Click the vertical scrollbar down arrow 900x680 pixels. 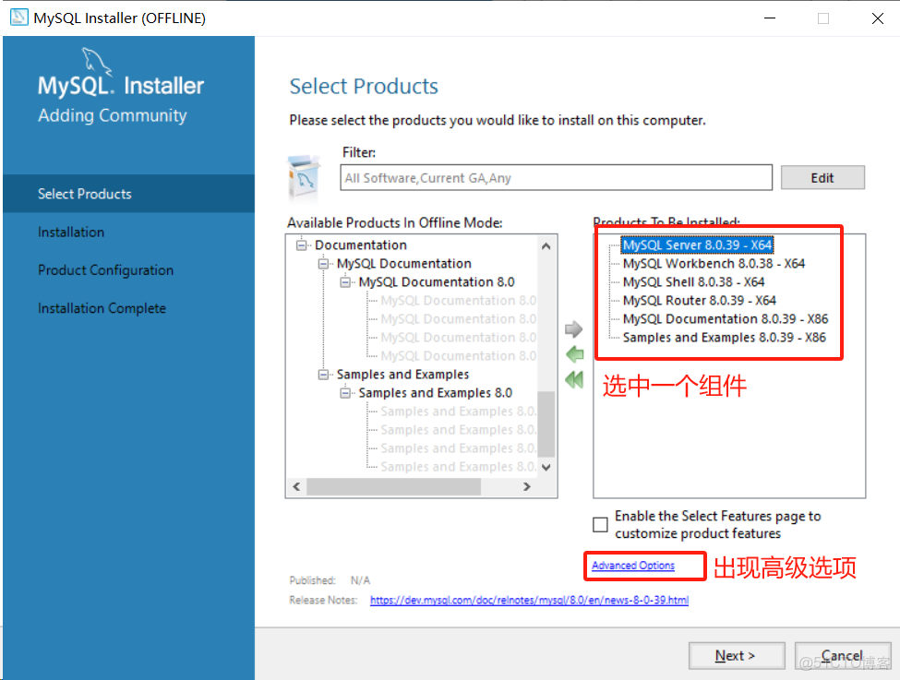pyautogui.click(x=546, y=467)
